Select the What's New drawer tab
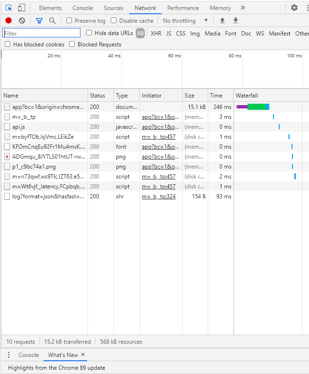Viewport: 309px width, 374px height. click(x=63, y=355)
